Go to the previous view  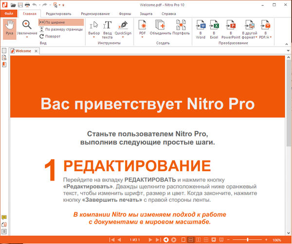(x=166, y=240)
